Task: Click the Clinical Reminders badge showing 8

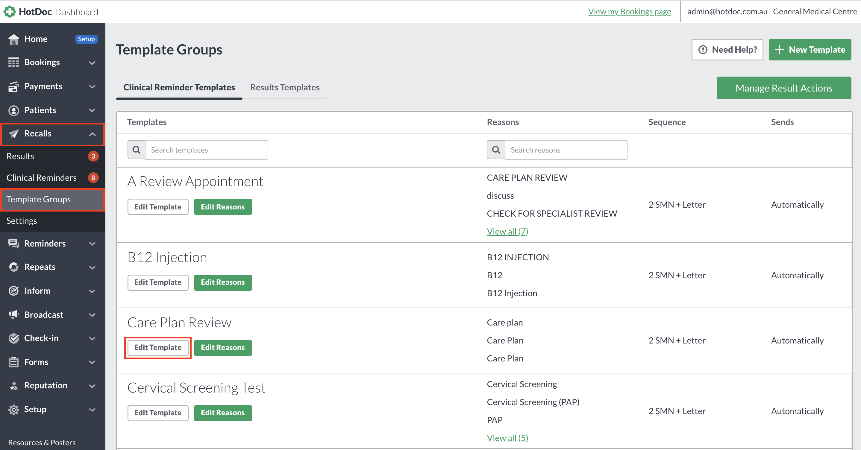Action: pyautogui.click(x=93, y=178)
